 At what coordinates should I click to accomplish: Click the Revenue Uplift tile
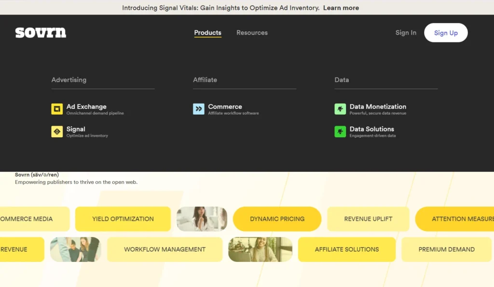point(368,219)
